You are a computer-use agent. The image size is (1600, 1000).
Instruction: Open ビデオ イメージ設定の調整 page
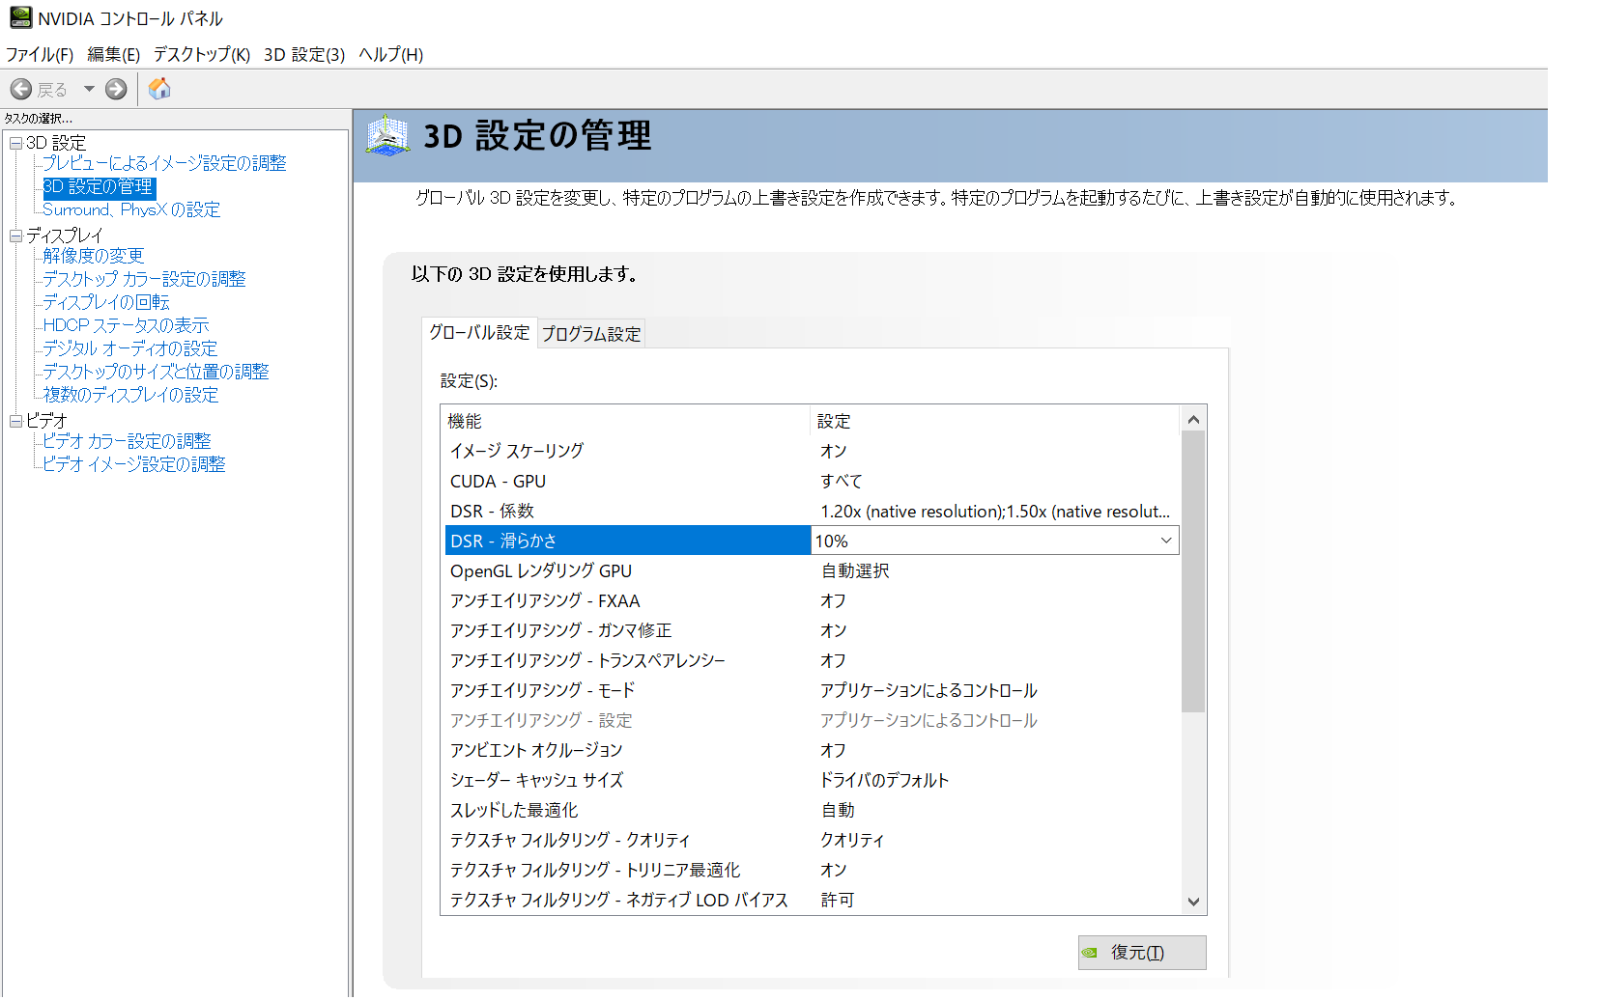point(134,464)
